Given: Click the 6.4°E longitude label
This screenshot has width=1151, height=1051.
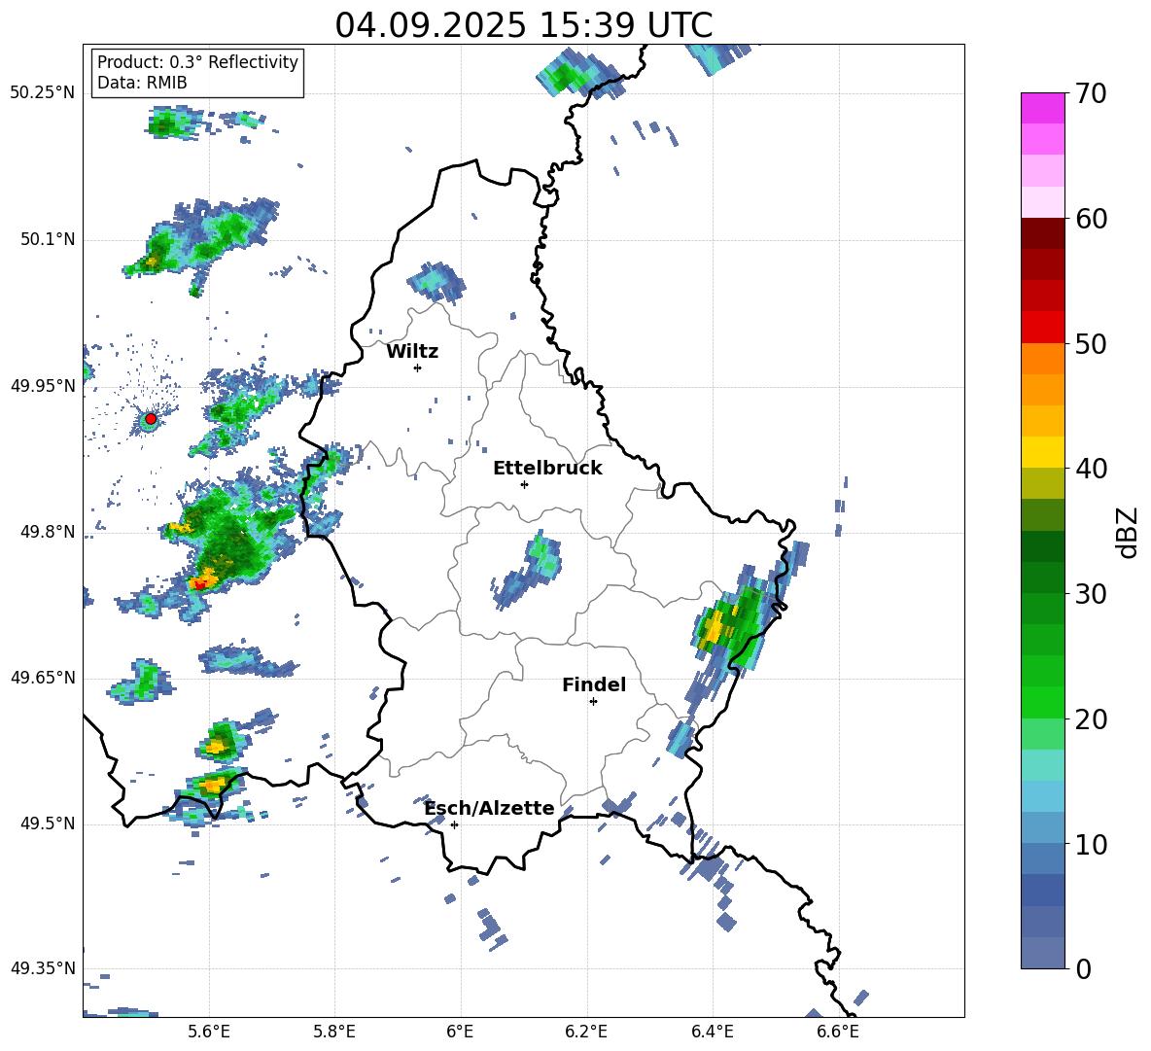Looking at the screenshot, I should point(712,1032).
